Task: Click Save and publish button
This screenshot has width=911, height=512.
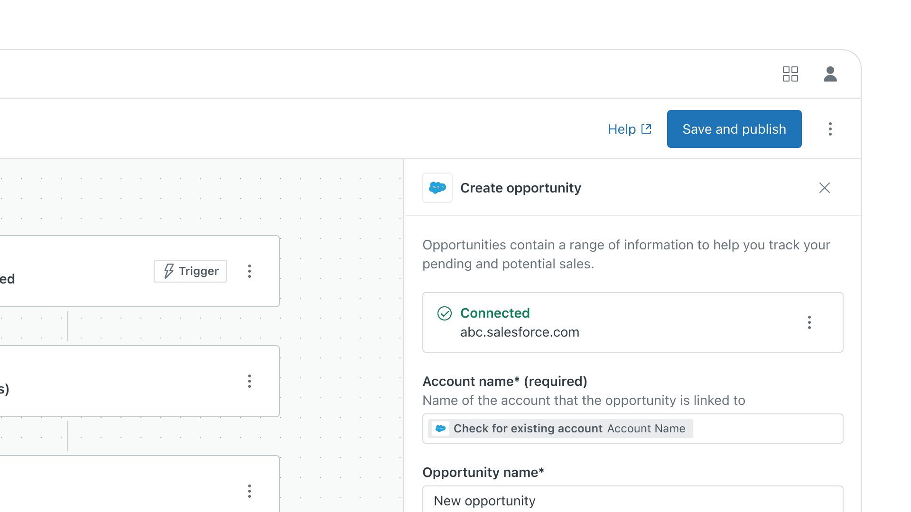Action: 734,129
